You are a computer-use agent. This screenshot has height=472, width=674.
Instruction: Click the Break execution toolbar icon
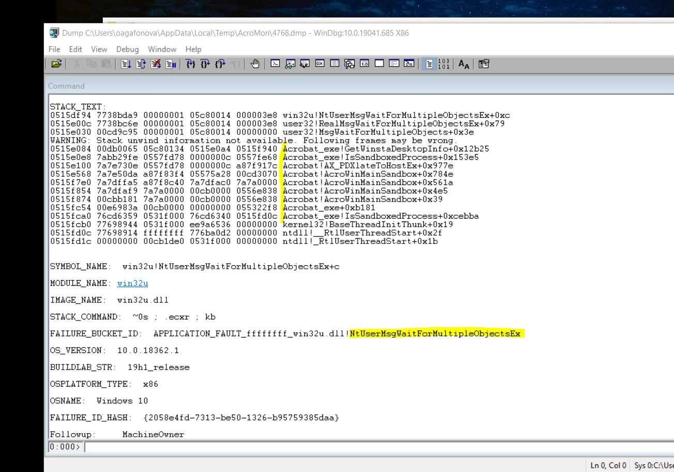click(x=171, y=64)
